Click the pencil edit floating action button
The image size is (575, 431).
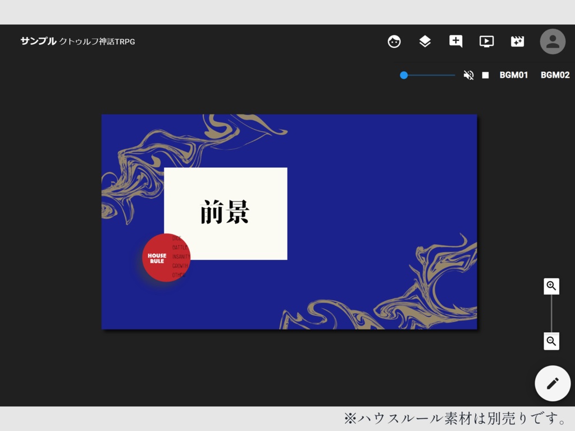click(553, 383)
